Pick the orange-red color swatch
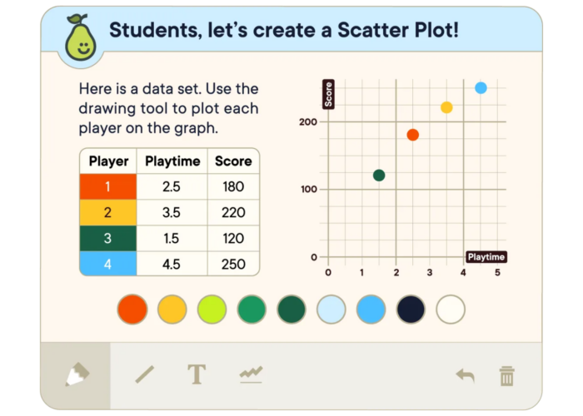 point(132,310)
